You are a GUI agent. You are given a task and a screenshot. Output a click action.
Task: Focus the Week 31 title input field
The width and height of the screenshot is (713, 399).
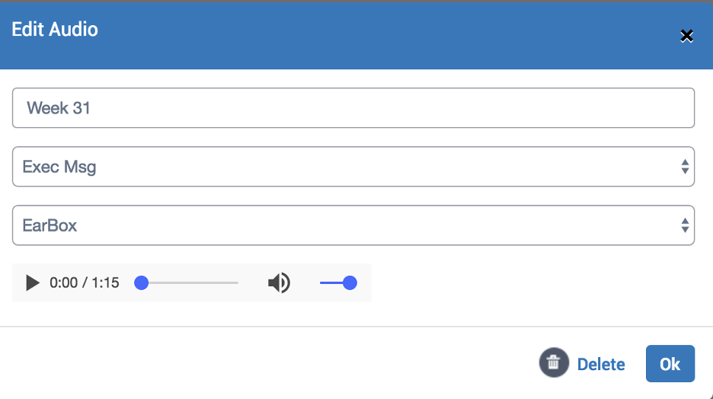click(x=353, y=107)
